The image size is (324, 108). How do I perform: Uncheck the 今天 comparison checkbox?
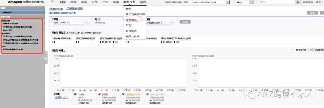coord(75,94)
